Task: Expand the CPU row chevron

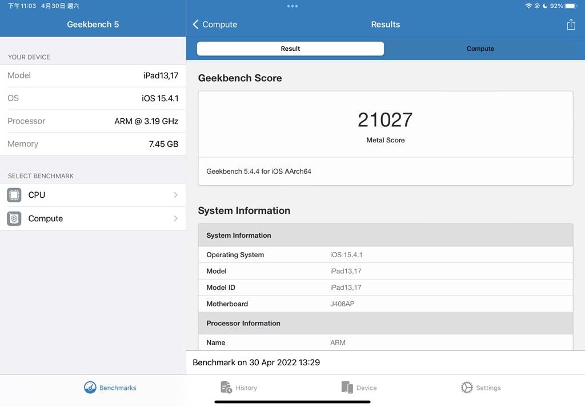Action: [x=175, y=195]
